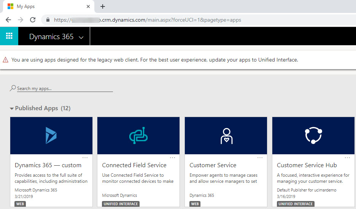Click the browser reload button
Viewport: 356px width, 209px height.
click(x=33, y=20)
